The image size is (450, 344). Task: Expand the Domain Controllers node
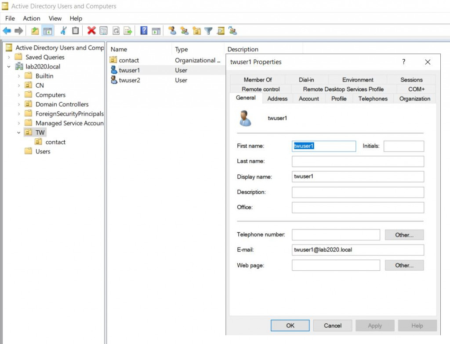19,104
